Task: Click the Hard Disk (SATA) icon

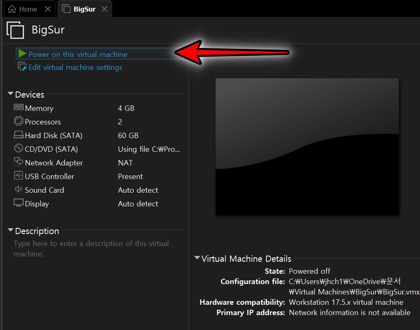Action: coord(19,135)
